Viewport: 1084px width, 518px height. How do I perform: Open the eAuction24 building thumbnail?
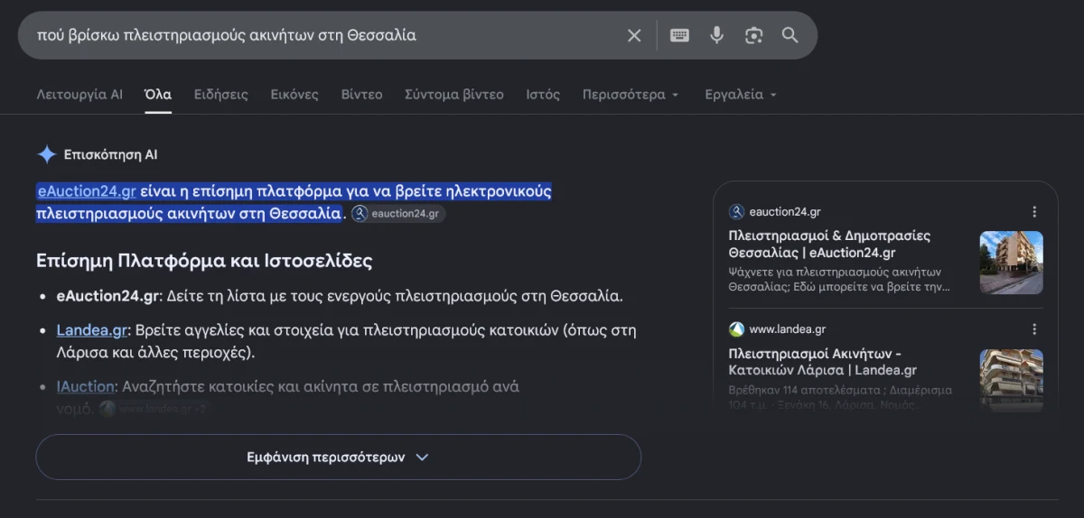1012,263
